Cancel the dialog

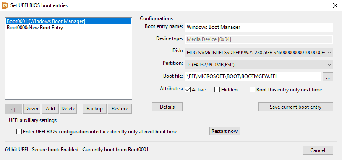point(318,150)
